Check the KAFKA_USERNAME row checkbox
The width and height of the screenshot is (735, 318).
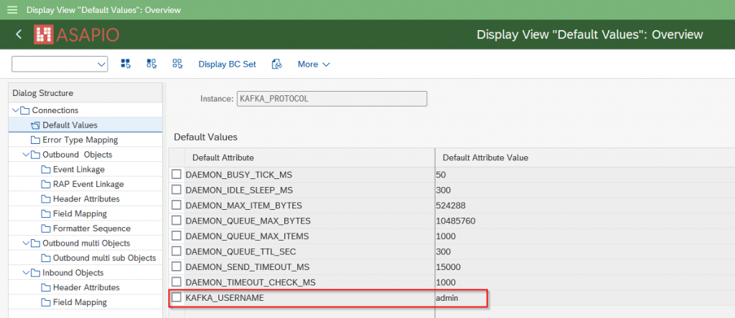pos(177,297)
